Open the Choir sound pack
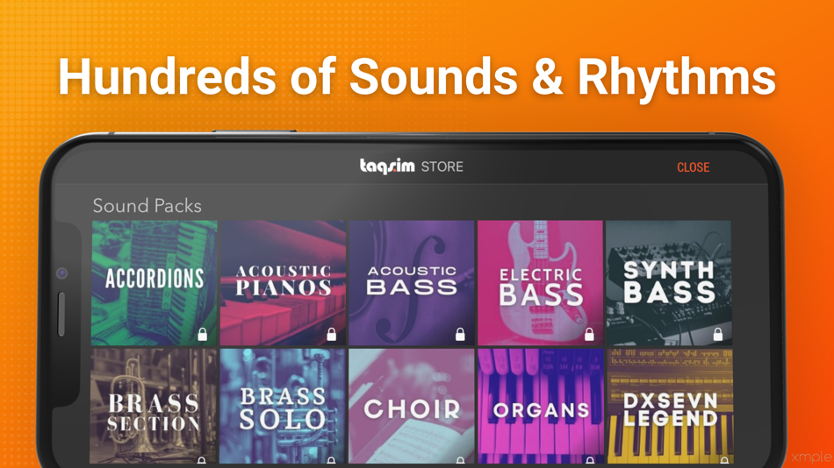The height and width of the screenshot is (468, 834). point(412,406)
